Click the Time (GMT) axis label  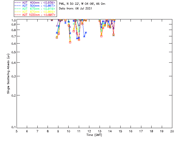94,135
